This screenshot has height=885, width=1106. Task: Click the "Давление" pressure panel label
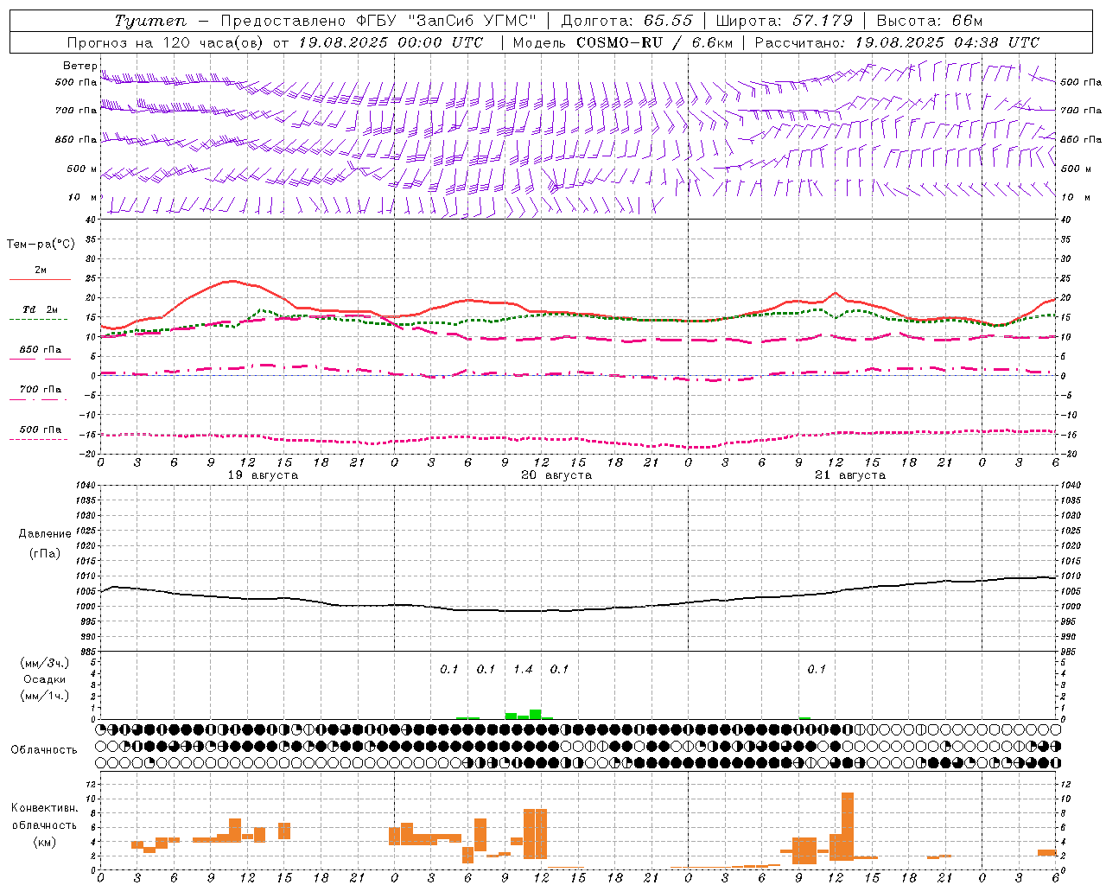tap(45, 534)
